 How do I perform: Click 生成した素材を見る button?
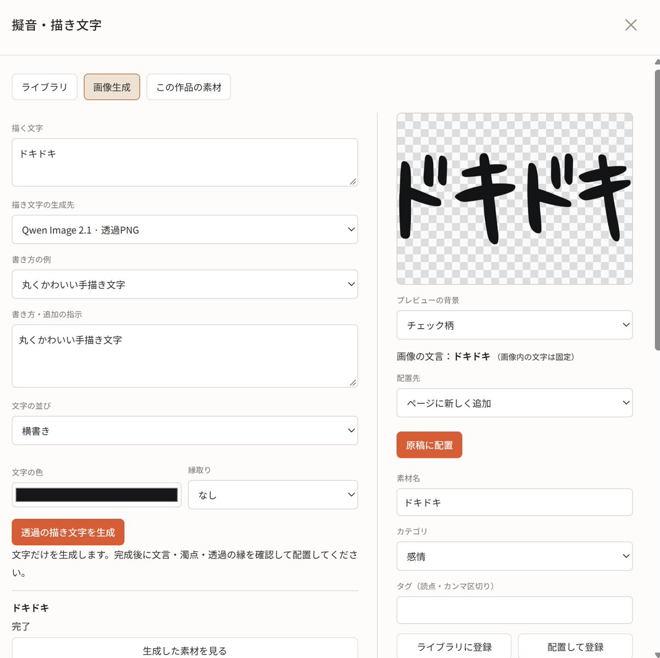[x=185, y=649]
